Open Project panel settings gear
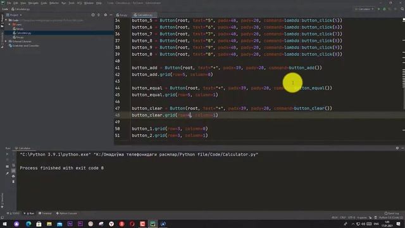405x228 pixels. pyautogui.click(x=106, y=15)
